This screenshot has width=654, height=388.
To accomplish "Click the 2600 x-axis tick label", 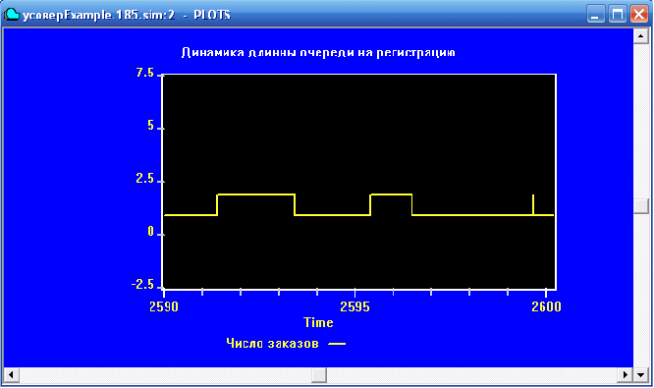I will [x=546, y=306].
